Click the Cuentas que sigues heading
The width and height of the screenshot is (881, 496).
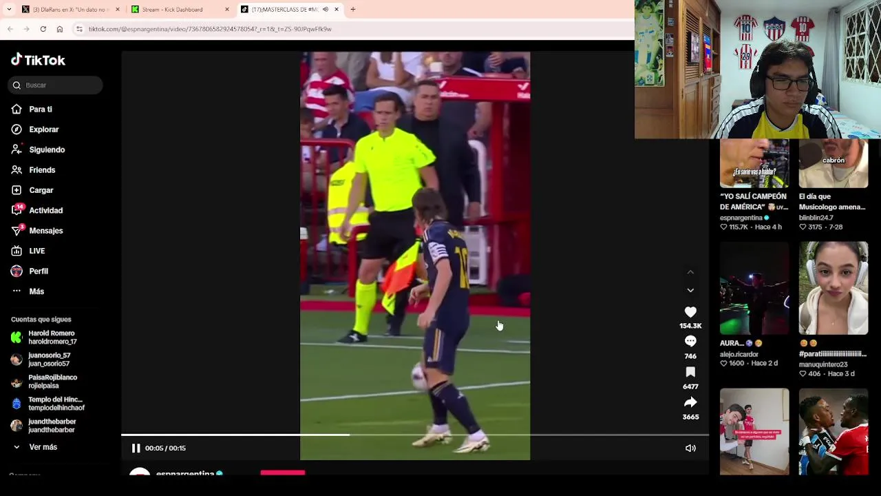tap(41, 320)
